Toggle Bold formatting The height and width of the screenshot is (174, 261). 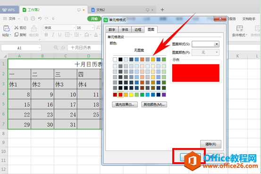coord(46,35)
